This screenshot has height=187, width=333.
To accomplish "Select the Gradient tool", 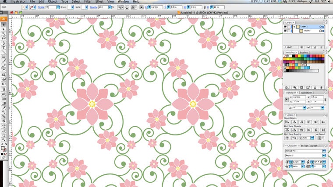I will 4,103.
